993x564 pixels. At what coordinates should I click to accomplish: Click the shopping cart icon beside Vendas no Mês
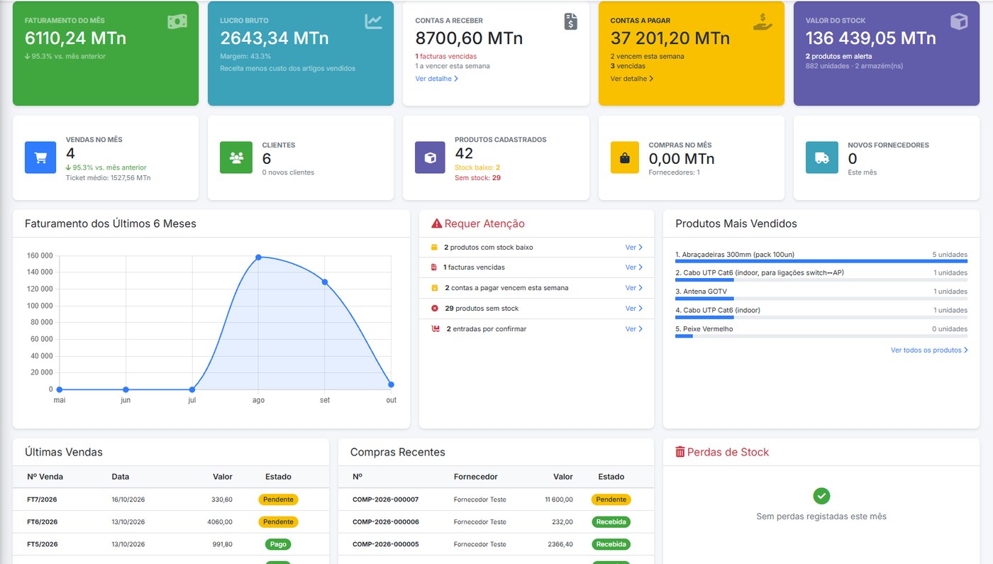coord(40,158)
